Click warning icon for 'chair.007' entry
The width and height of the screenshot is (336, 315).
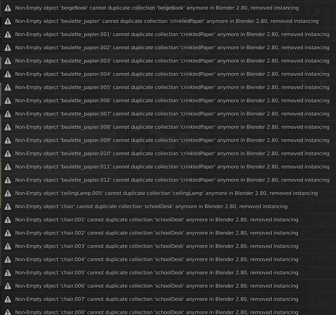pos(8,300)
